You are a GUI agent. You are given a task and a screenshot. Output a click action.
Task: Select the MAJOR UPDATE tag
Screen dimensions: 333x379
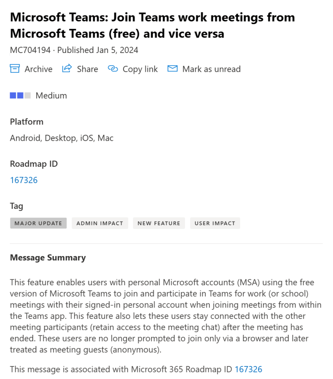pos(38,223)
